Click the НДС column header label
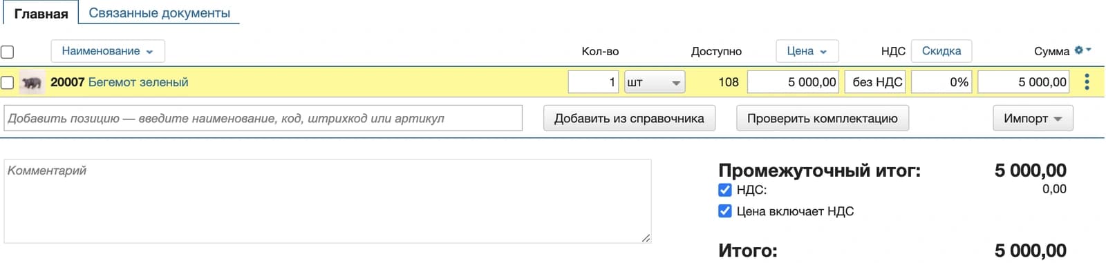 893,51
